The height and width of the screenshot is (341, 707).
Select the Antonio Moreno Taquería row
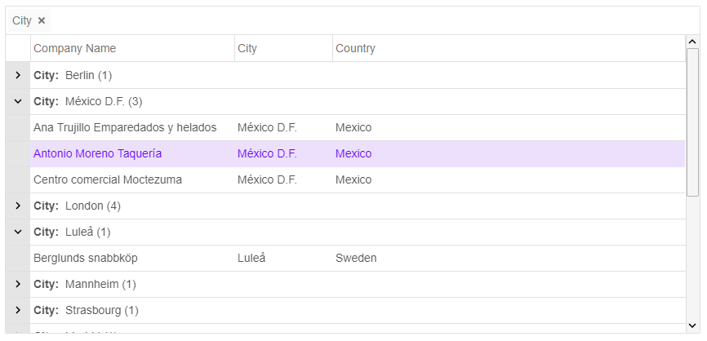98,153
